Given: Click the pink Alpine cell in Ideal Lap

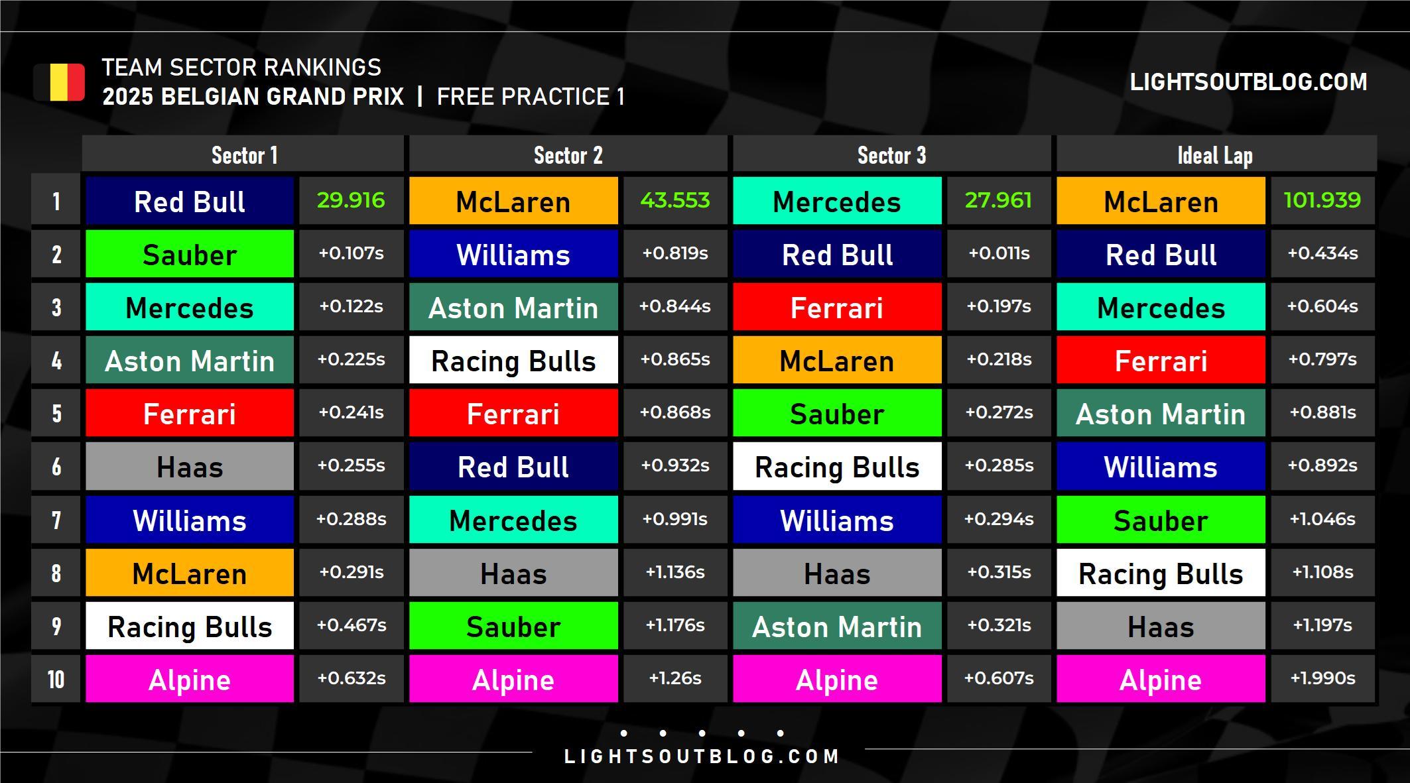Looking at the screenshot, I should click(x=1161, y=679).
